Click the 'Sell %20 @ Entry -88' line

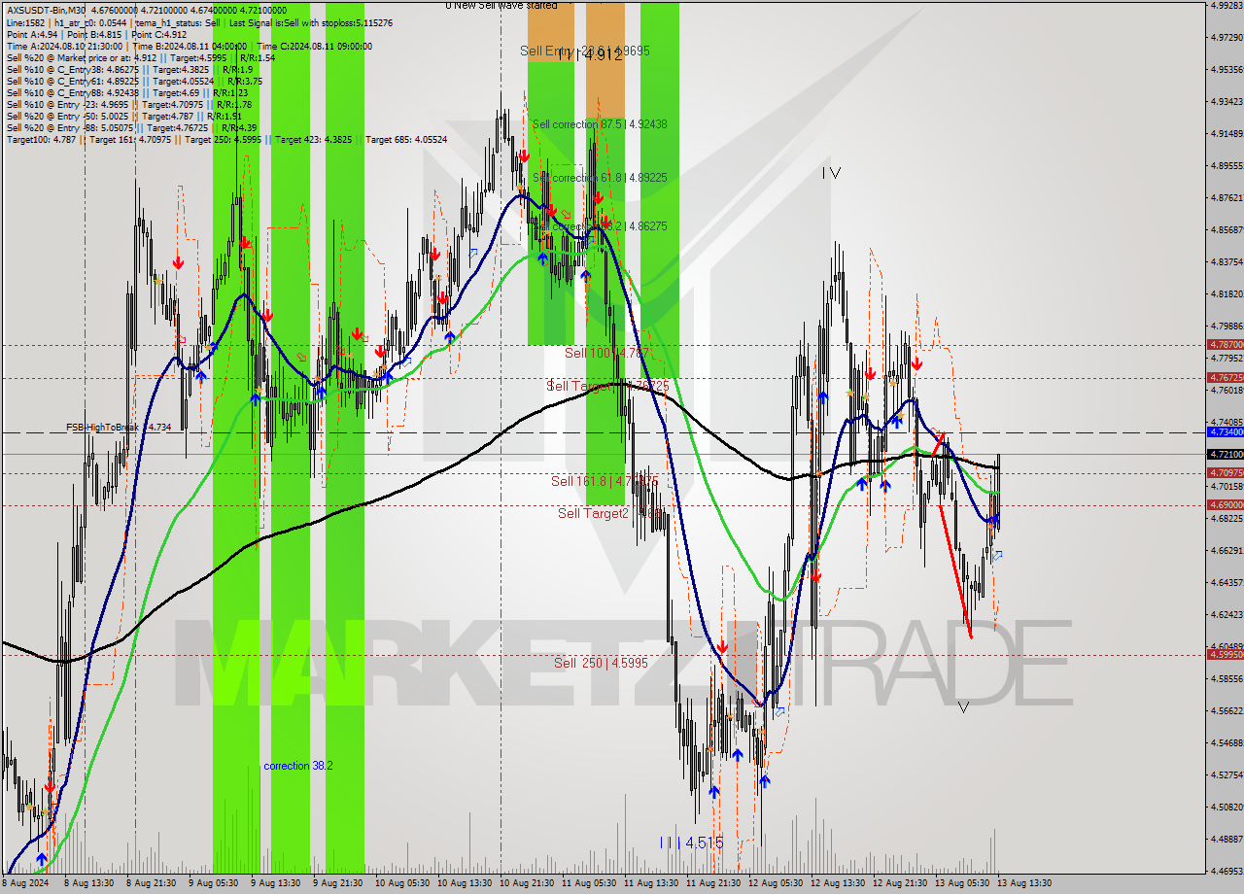coord(131,128)
